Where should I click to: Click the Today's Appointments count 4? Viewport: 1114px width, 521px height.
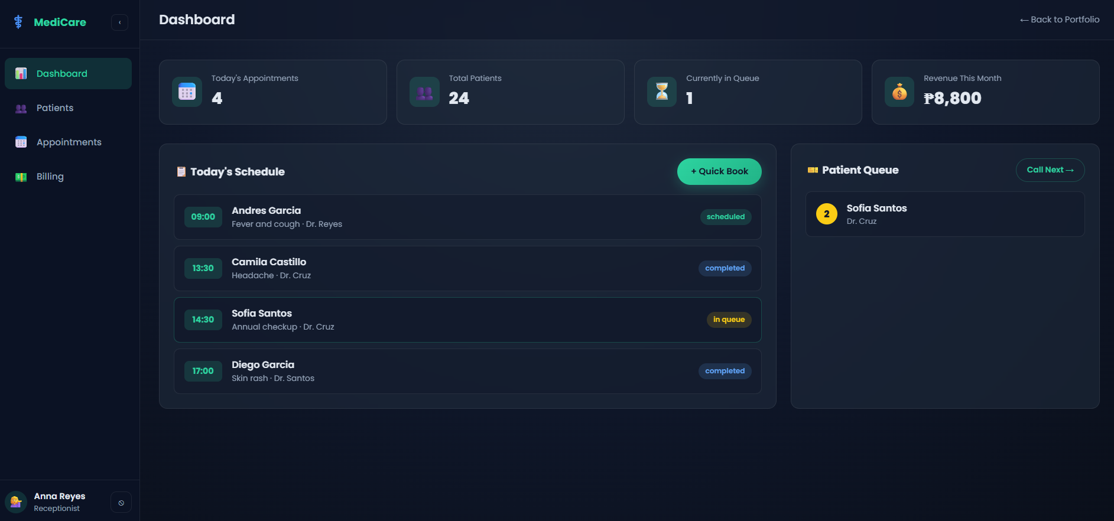click(217, 98)
